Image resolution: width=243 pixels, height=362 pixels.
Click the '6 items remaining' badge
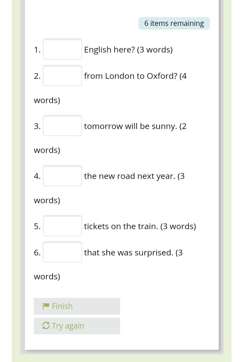pos(174,23)
